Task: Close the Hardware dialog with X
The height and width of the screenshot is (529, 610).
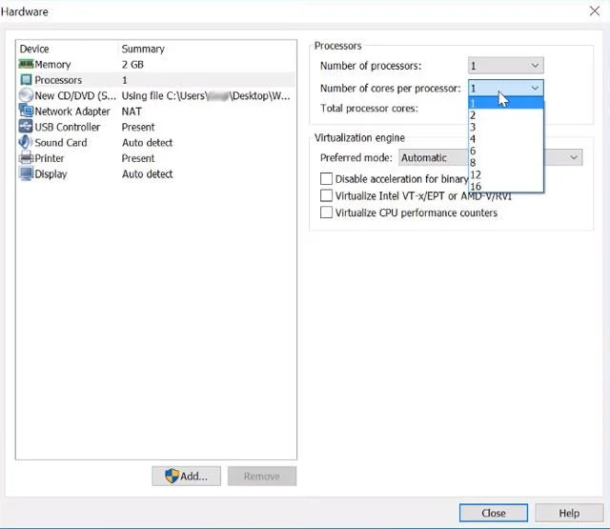Action: [595, 10]
